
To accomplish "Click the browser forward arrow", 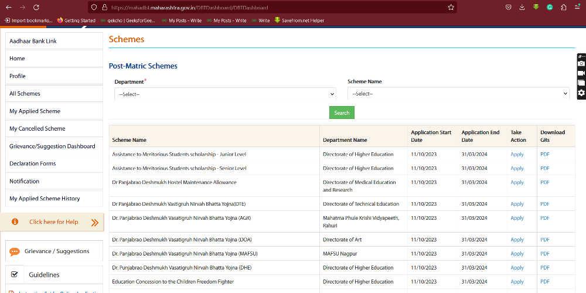I will click(x=22, y=7).
